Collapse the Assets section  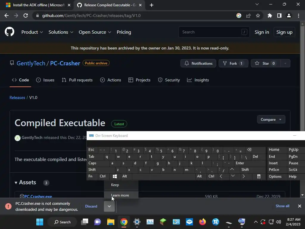26,182
